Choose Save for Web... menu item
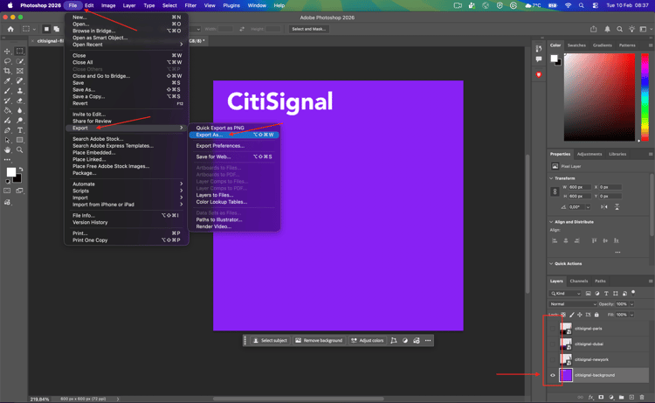Screen dimensions: 655x403 pos(234,156)
